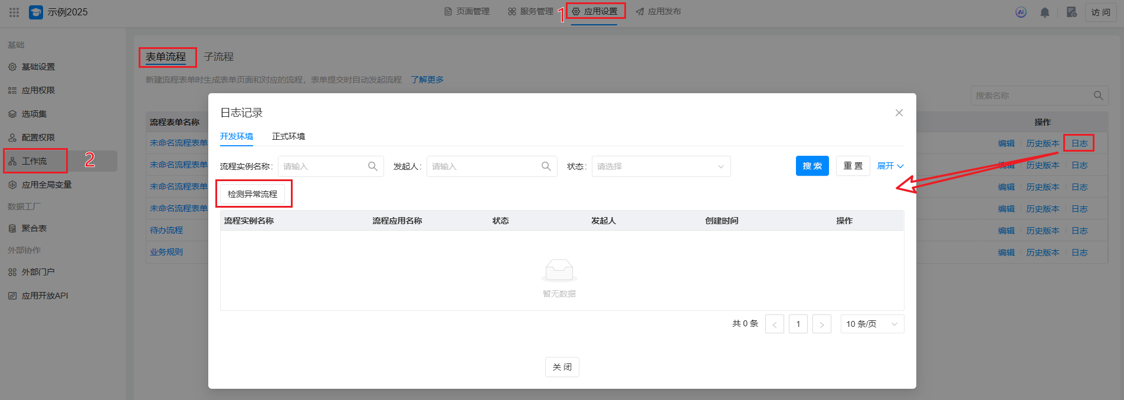The height and width of the screenshot is (400, 1124).
Task: Open the 10 条/页 page size dropdown
Action: coord(871,324)
